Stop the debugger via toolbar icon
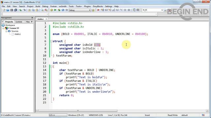Screen dimensions: 211x118 point(129,10)
